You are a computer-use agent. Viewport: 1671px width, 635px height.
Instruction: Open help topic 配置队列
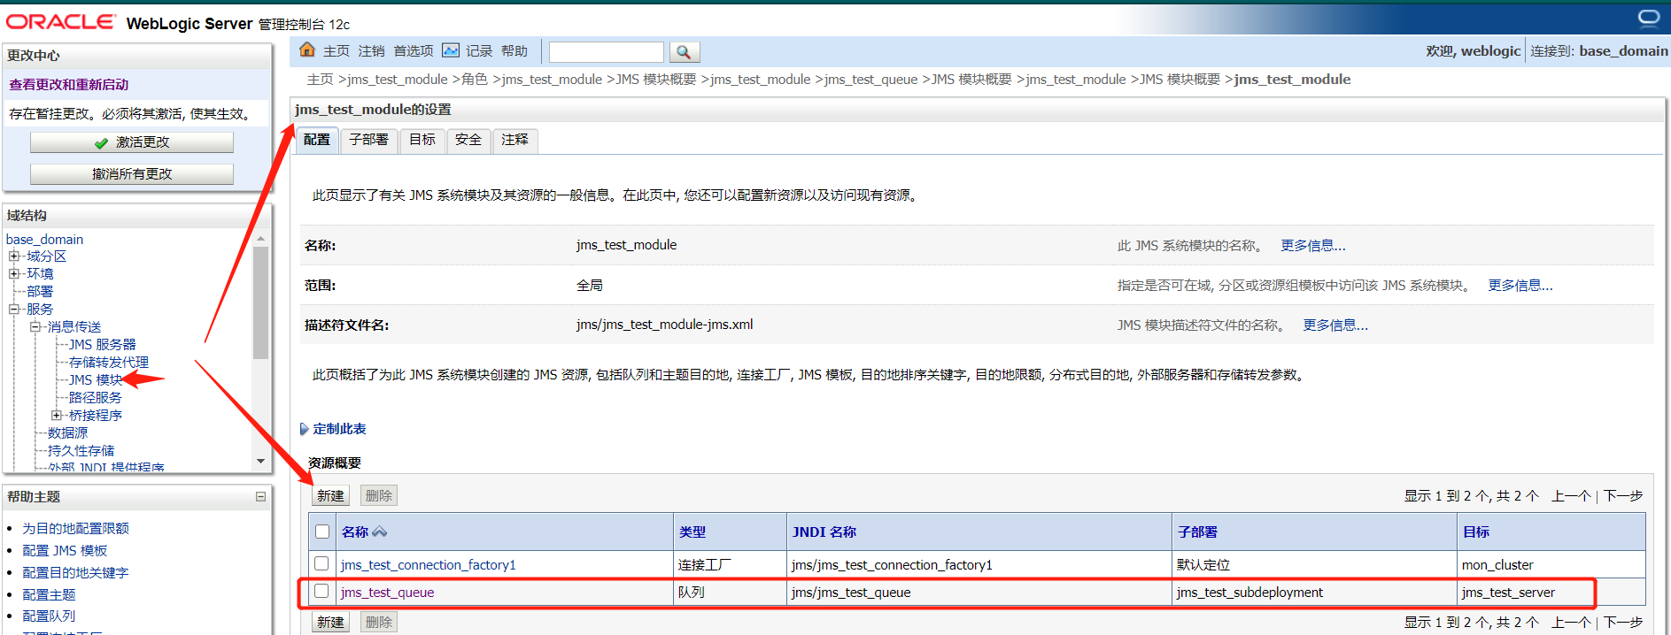[x=49, y=616]
